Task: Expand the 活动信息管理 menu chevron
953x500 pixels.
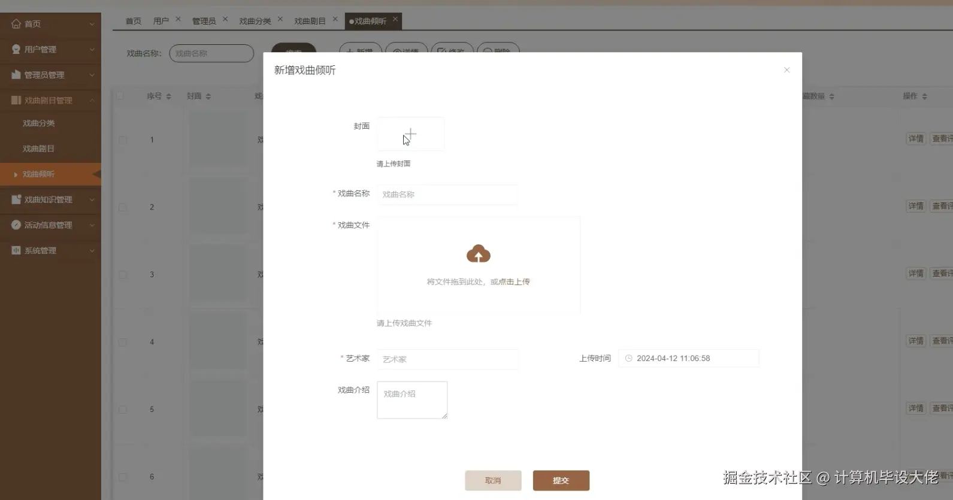Action: [x=92, y=225]
